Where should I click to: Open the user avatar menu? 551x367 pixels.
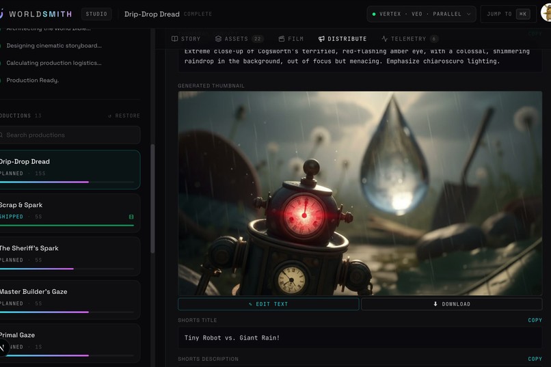(546, 14)
